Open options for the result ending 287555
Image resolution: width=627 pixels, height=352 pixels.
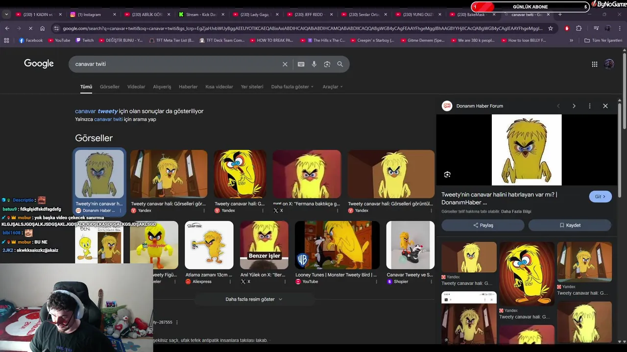coord(177,322)
